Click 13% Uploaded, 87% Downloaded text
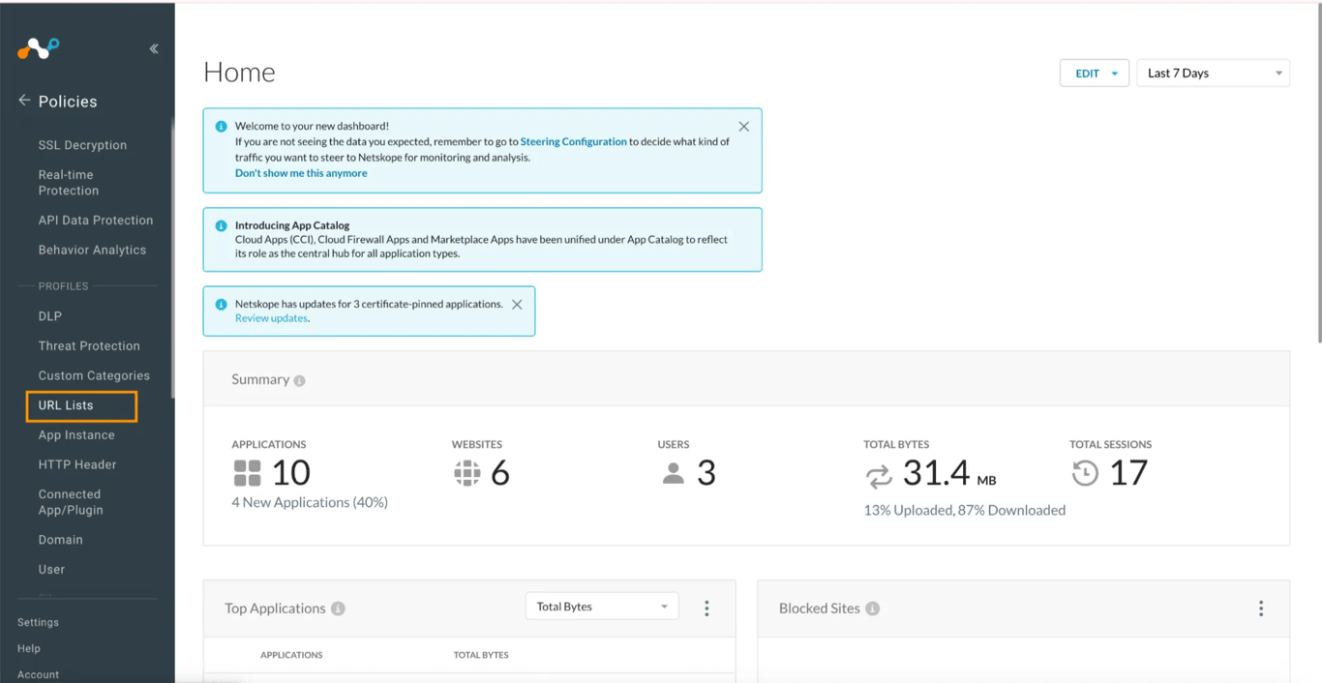Viewport: 1322px width, 683px height. click(965, 510)
